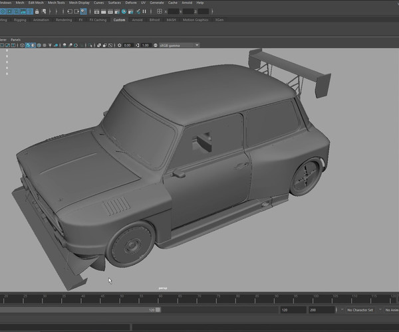Select the Custom shelf tab
The image size is (399, 332).
tap(119, 20)
